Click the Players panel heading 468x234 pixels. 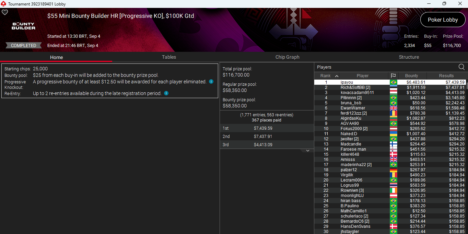pos(324,67)
